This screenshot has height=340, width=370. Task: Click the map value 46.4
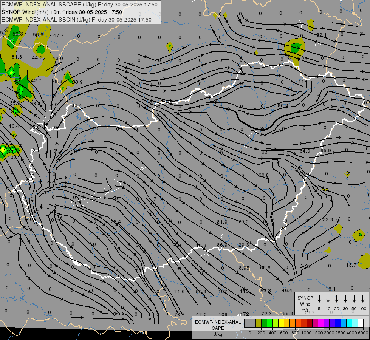(x=287, y=291)
